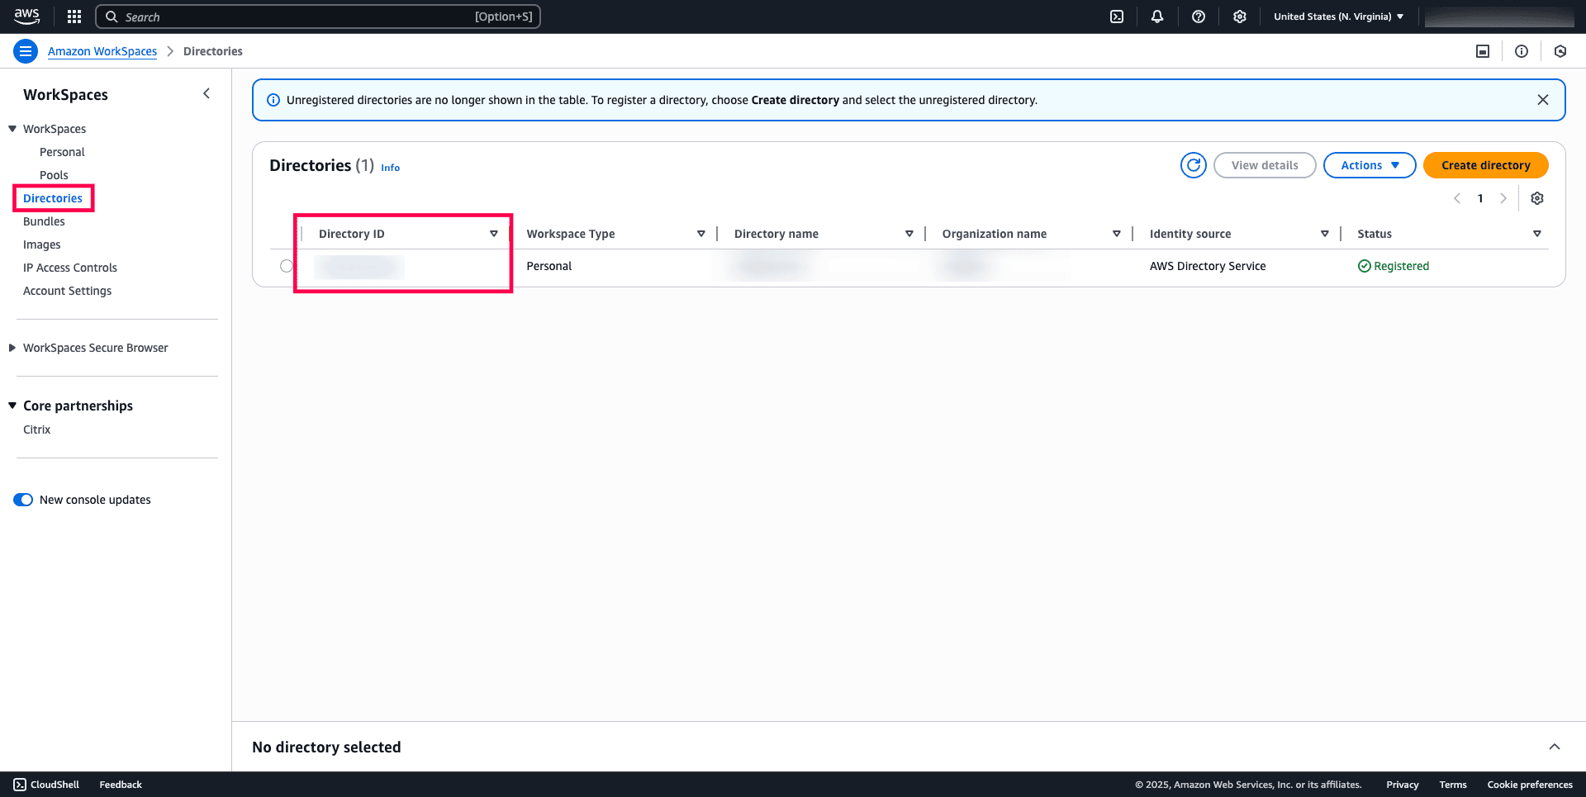Toggle the side navigation hamburger menu
This screenshot has width=1586, height=797.
click(26, 51)
